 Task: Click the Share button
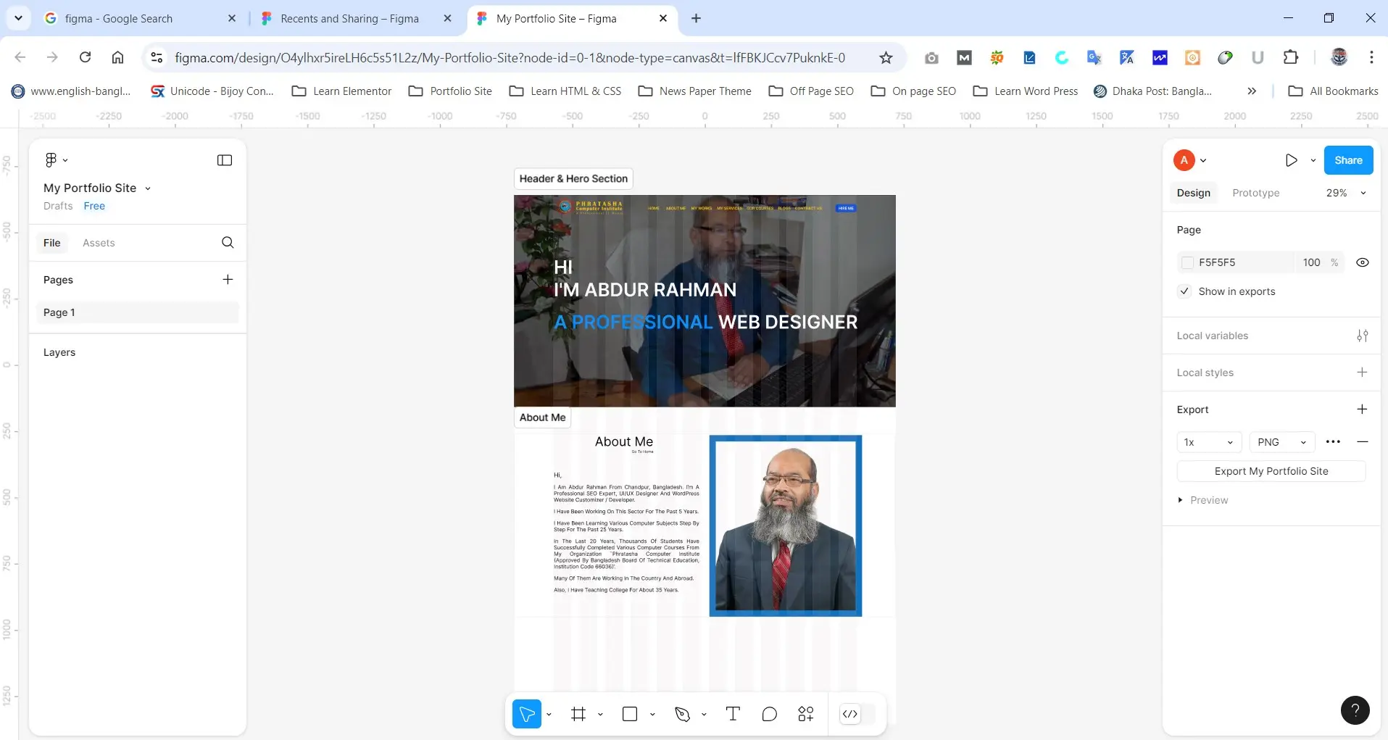(x=1348, y=159)
